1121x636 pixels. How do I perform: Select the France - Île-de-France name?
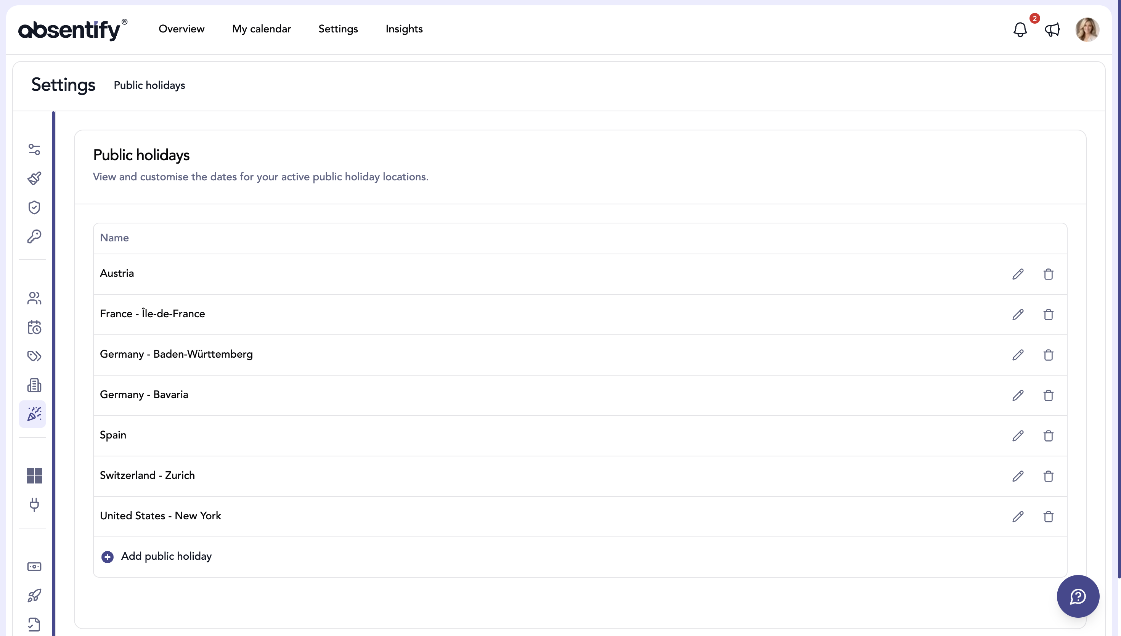pos(153,313)
